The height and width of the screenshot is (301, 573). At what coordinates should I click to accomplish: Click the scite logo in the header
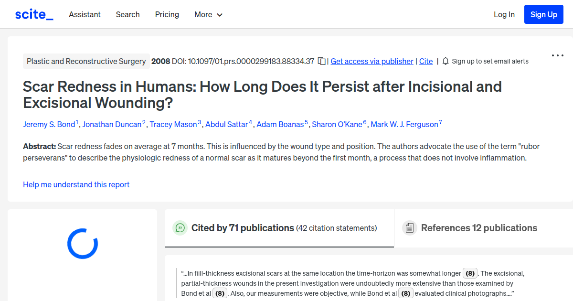coord(33,14)
